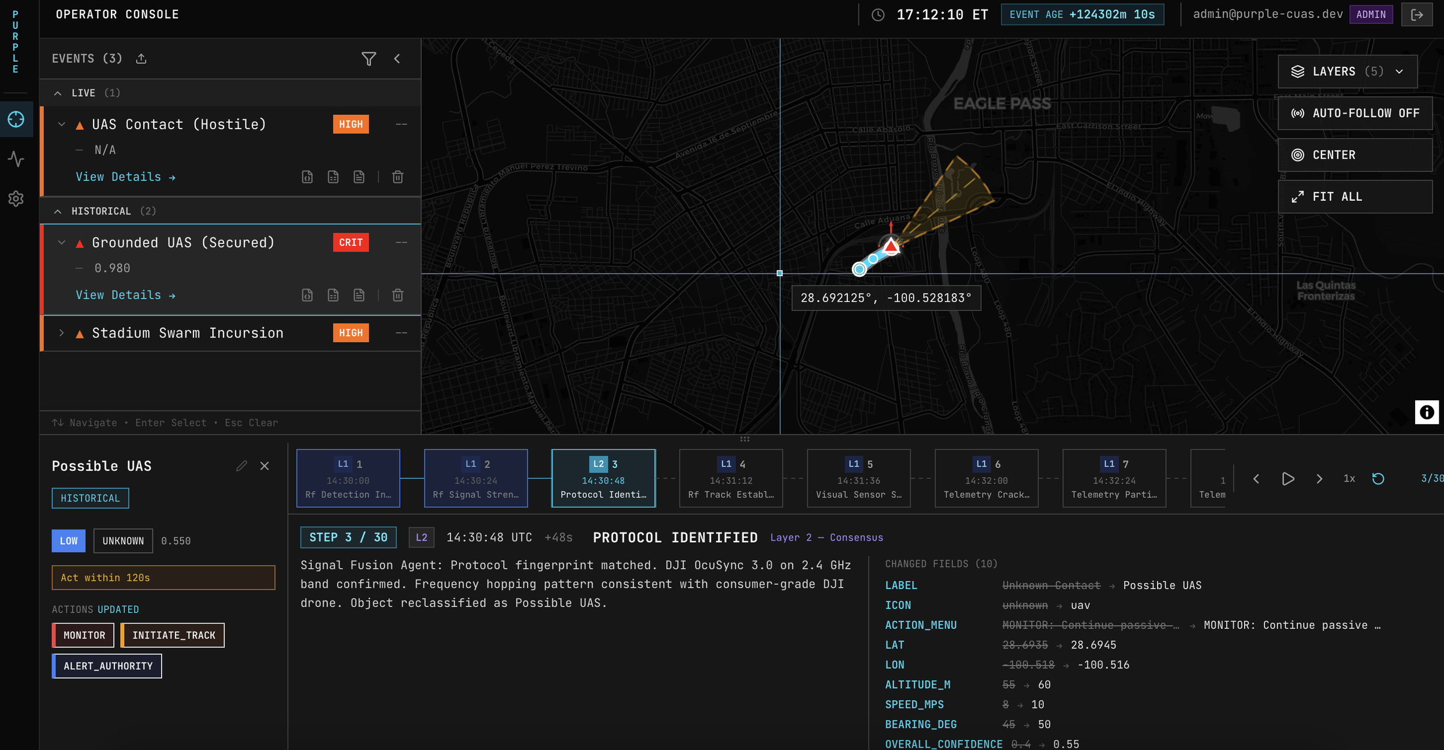Screen dimensions: 1444x750
Task: Open the activity pulse sidebar icon
Action: (16, 159)
